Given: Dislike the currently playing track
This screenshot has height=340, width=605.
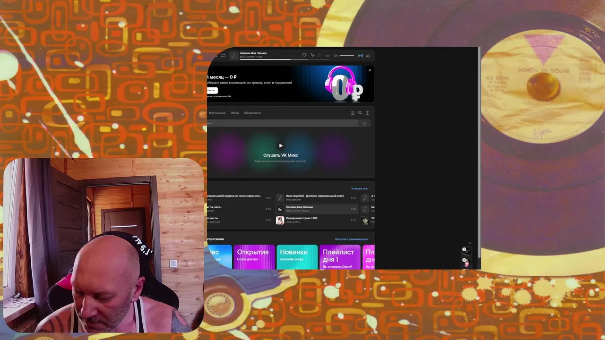Looking at the screenshot, I should pyautogui.click(x=304, y=55).
